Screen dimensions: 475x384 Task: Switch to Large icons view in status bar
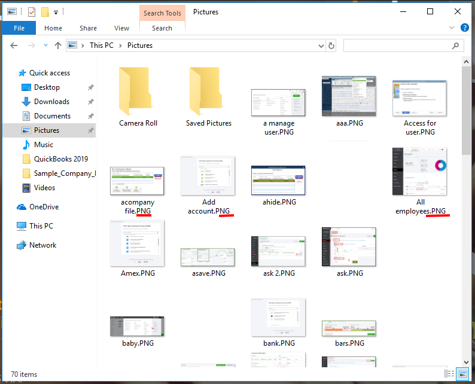click(462, 374)
